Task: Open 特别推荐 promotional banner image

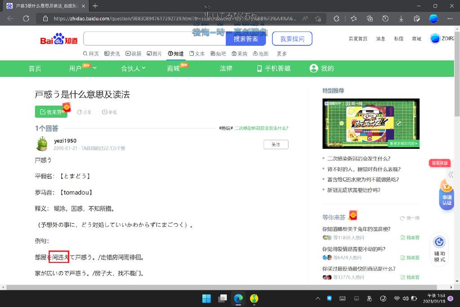Action: pos(371,124)
